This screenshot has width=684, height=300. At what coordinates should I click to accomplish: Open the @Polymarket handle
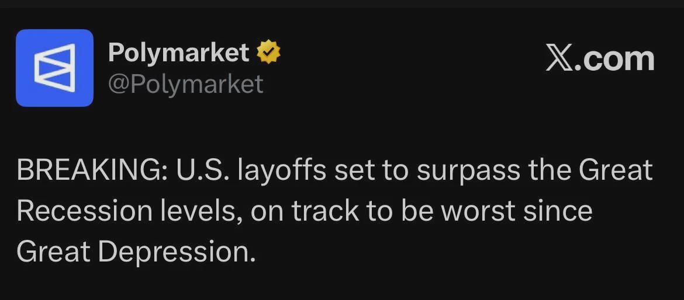tap(185, 84)
